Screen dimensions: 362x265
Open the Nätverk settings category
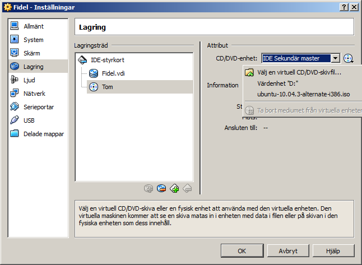point(34,94)
